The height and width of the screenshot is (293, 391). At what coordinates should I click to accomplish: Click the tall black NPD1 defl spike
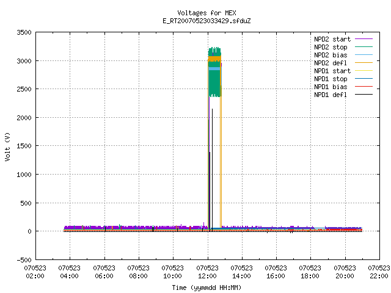pyautogui.click(x=212, y=170)
